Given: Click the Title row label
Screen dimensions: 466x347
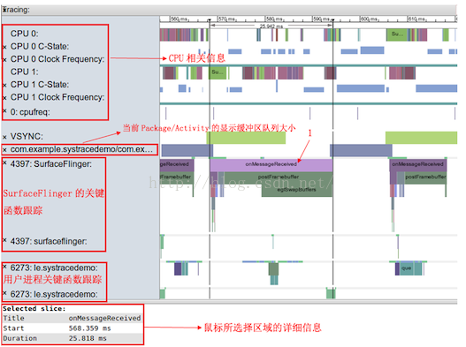Looking at the screenshot, I should tap(13, 318).
